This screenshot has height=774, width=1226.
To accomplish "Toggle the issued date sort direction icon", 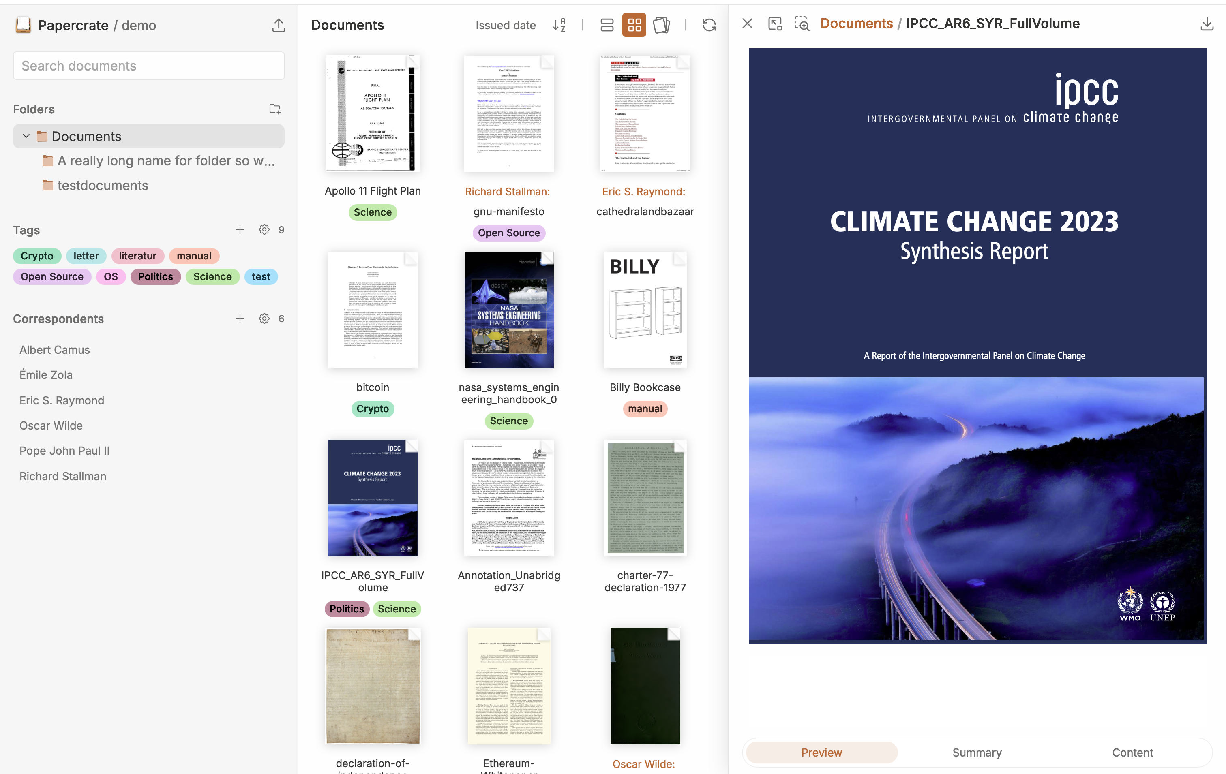I will [x=559, y=24].
